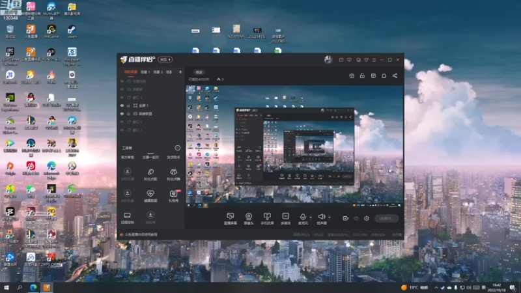Mute the 麦克风 microphone

click(303, 219)
